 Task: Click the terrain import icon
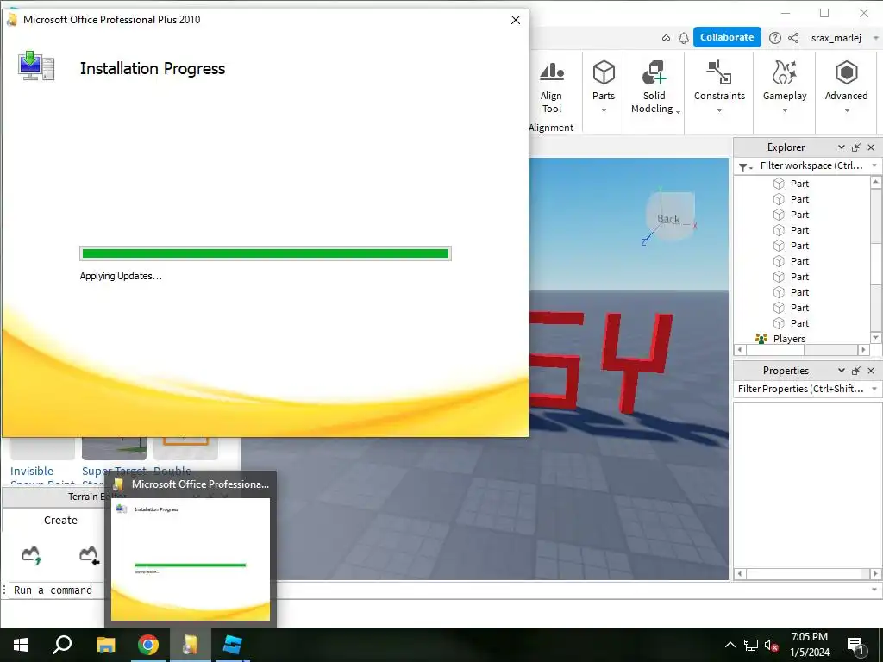click(x=89, y=555)
